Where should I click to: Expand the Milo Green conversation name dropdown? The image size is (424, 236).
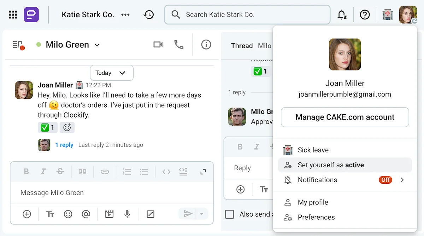pyautogui.click(x=97, y=45)
